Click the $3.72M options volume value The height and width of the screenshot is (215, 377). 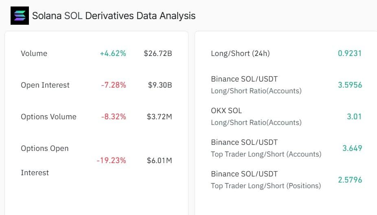[160, 117]
